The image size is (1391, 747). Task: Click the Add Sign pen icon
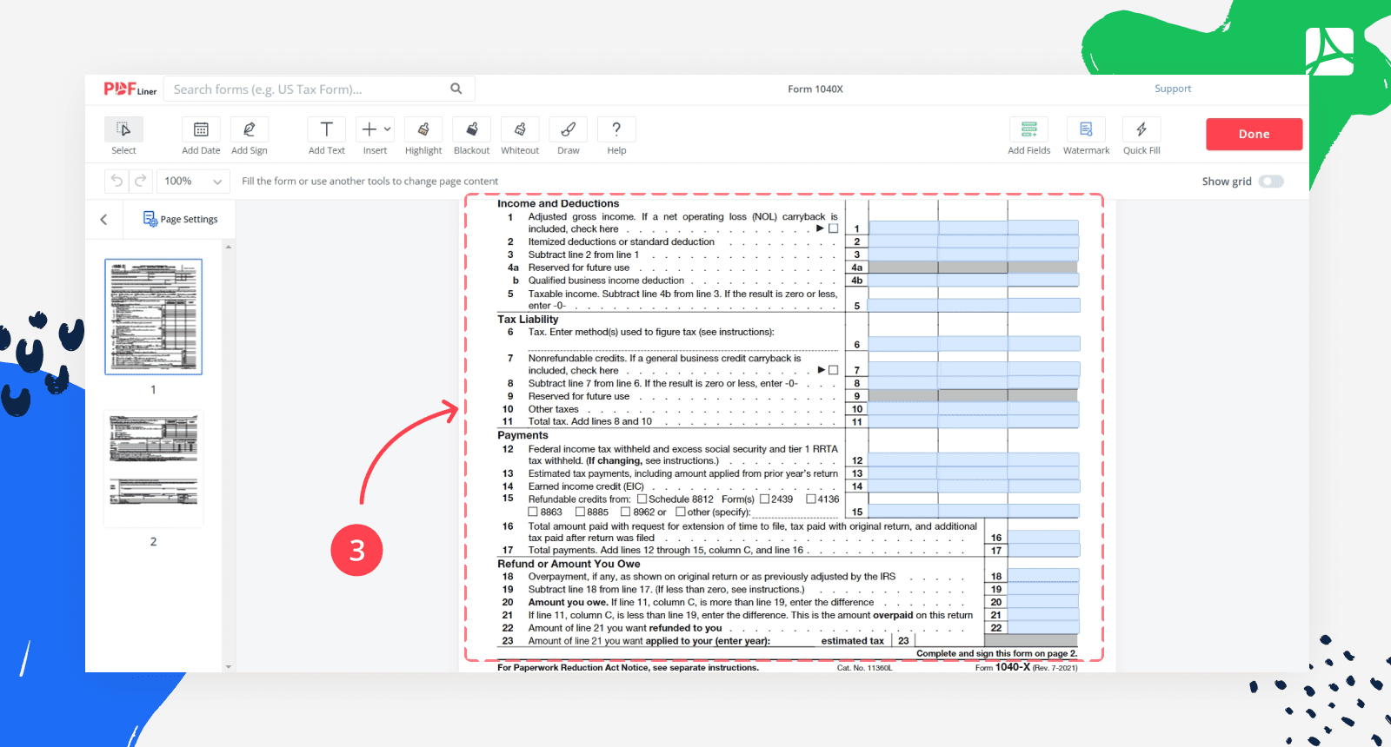[x=250, y=129]
